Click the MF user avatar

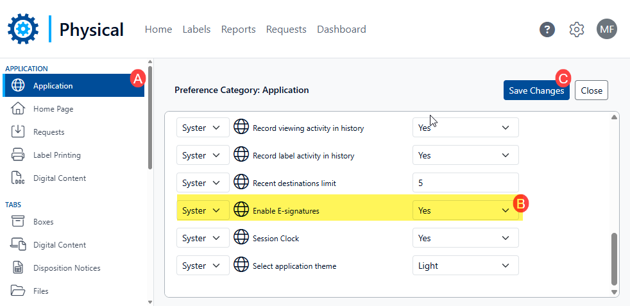606,30
